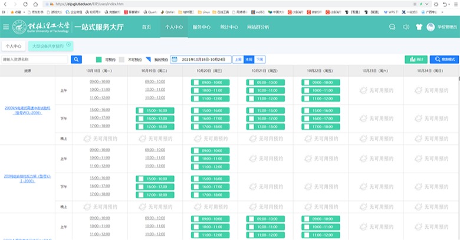
Task: Close the 大型设备共享预约 tab
Action: (68, 44)
